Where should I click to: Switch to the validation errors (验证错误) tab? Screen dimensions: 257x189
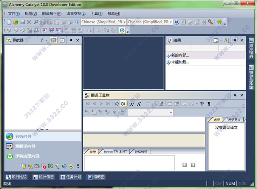(x=141, y=152)
